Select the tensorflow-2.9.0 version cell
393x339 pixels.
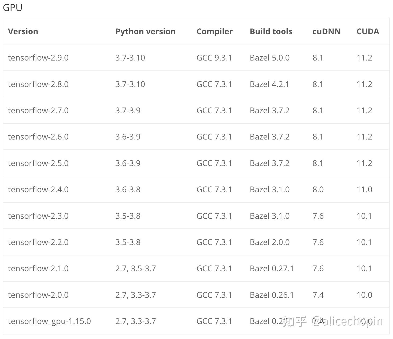click(38, 58)
